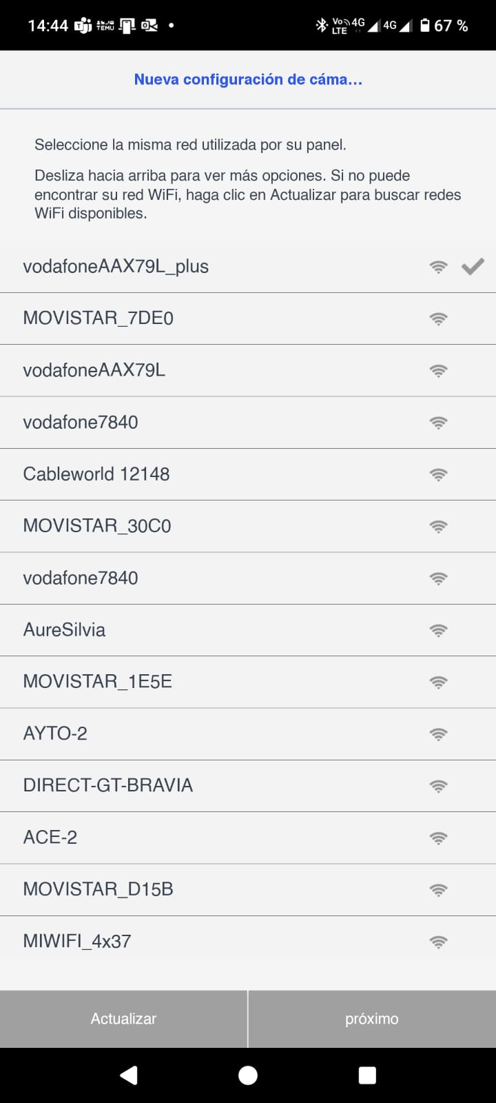Tap the Bluetooth icon in status bar
The height and width of the screenshot is (1103, 496).
[321, 26]
